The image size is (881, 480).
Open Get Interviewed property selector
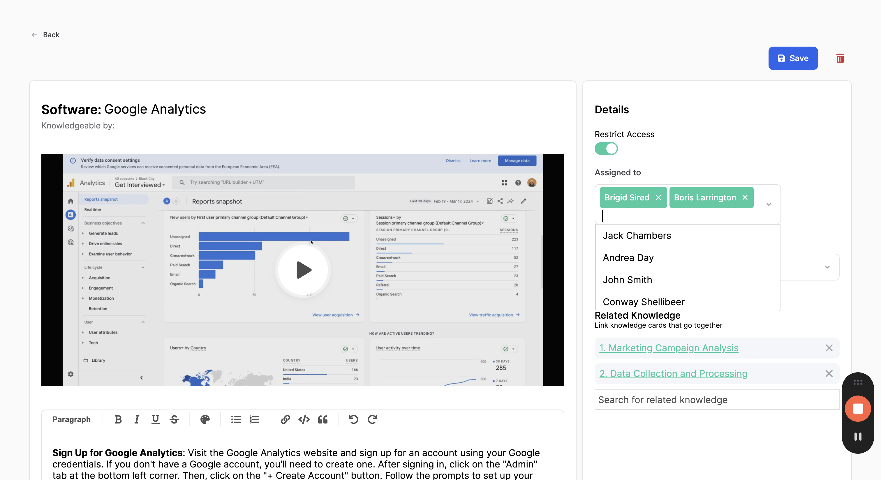140,185
